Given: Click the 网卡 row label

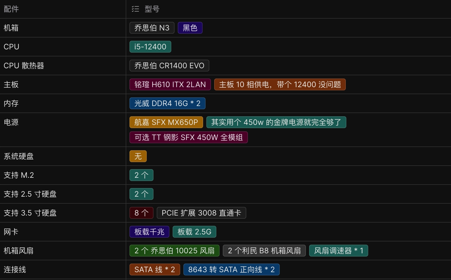Looking at the screenshot, I should [11, 232].
